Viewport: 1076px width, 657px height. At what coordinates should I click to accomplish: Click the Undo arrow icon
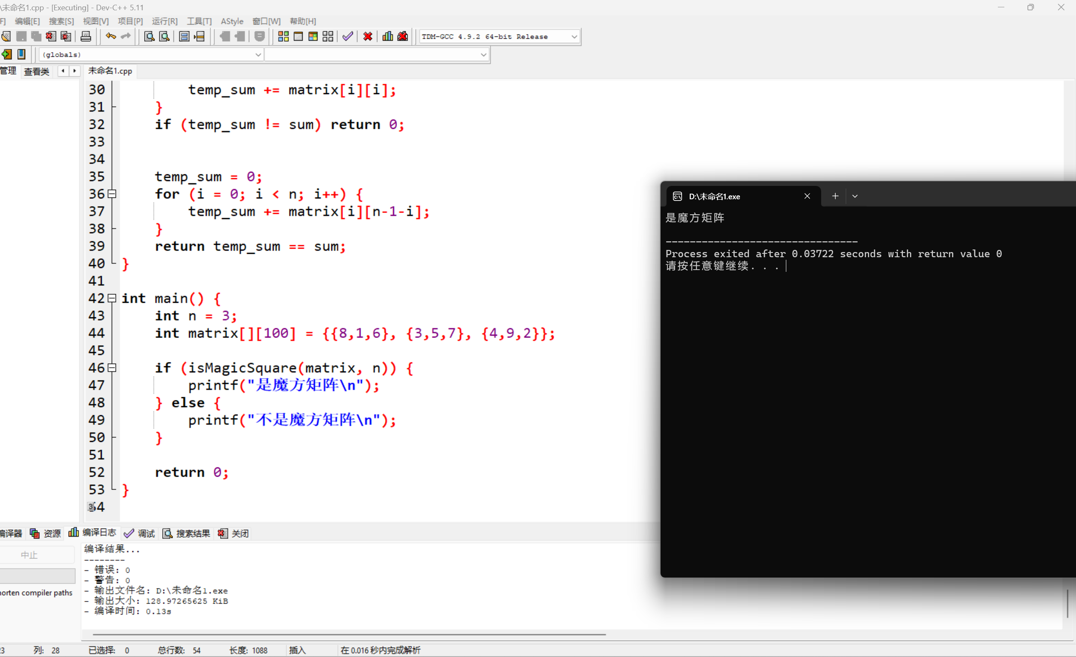(x=110, y=36)
